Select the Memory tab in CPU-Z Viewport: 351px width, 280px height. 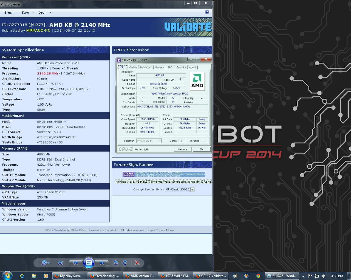click(x=159, y=67)
